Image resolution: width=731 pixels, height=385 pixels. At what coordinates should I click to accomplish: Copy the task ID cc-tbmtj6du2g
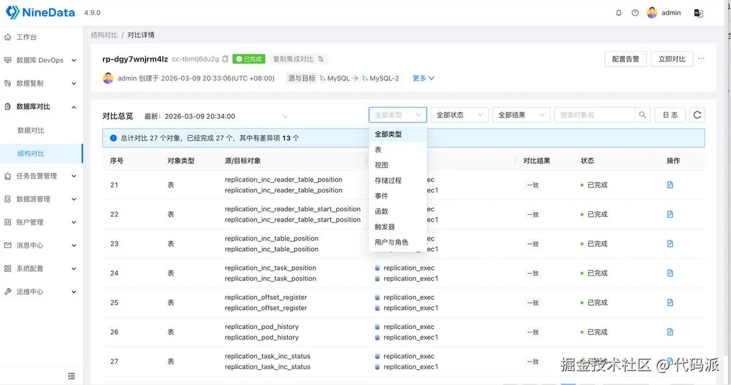tap(225, 59)
